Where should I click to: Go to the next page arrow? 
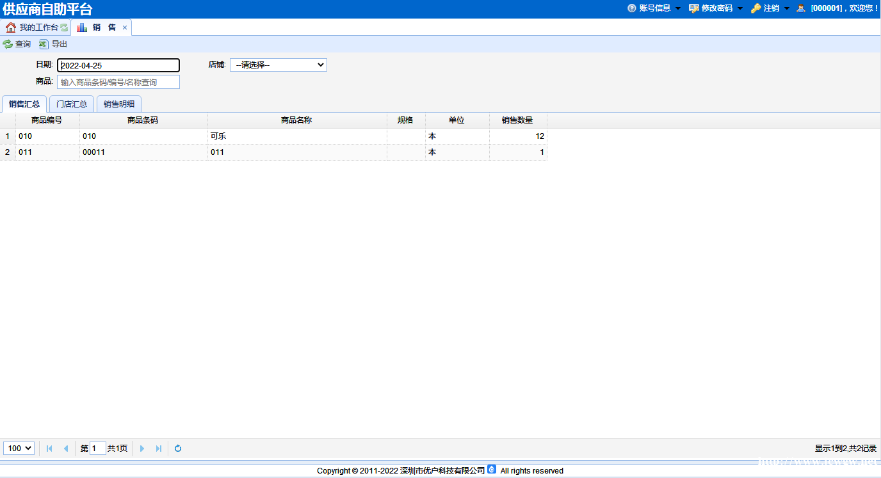click(x=142, y=449)
